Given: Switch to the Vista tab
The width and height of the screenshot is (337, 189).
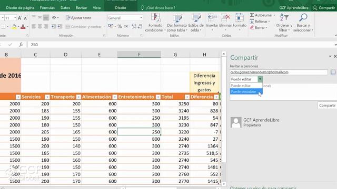Looking at the screenshot, I should click(96, 8).
